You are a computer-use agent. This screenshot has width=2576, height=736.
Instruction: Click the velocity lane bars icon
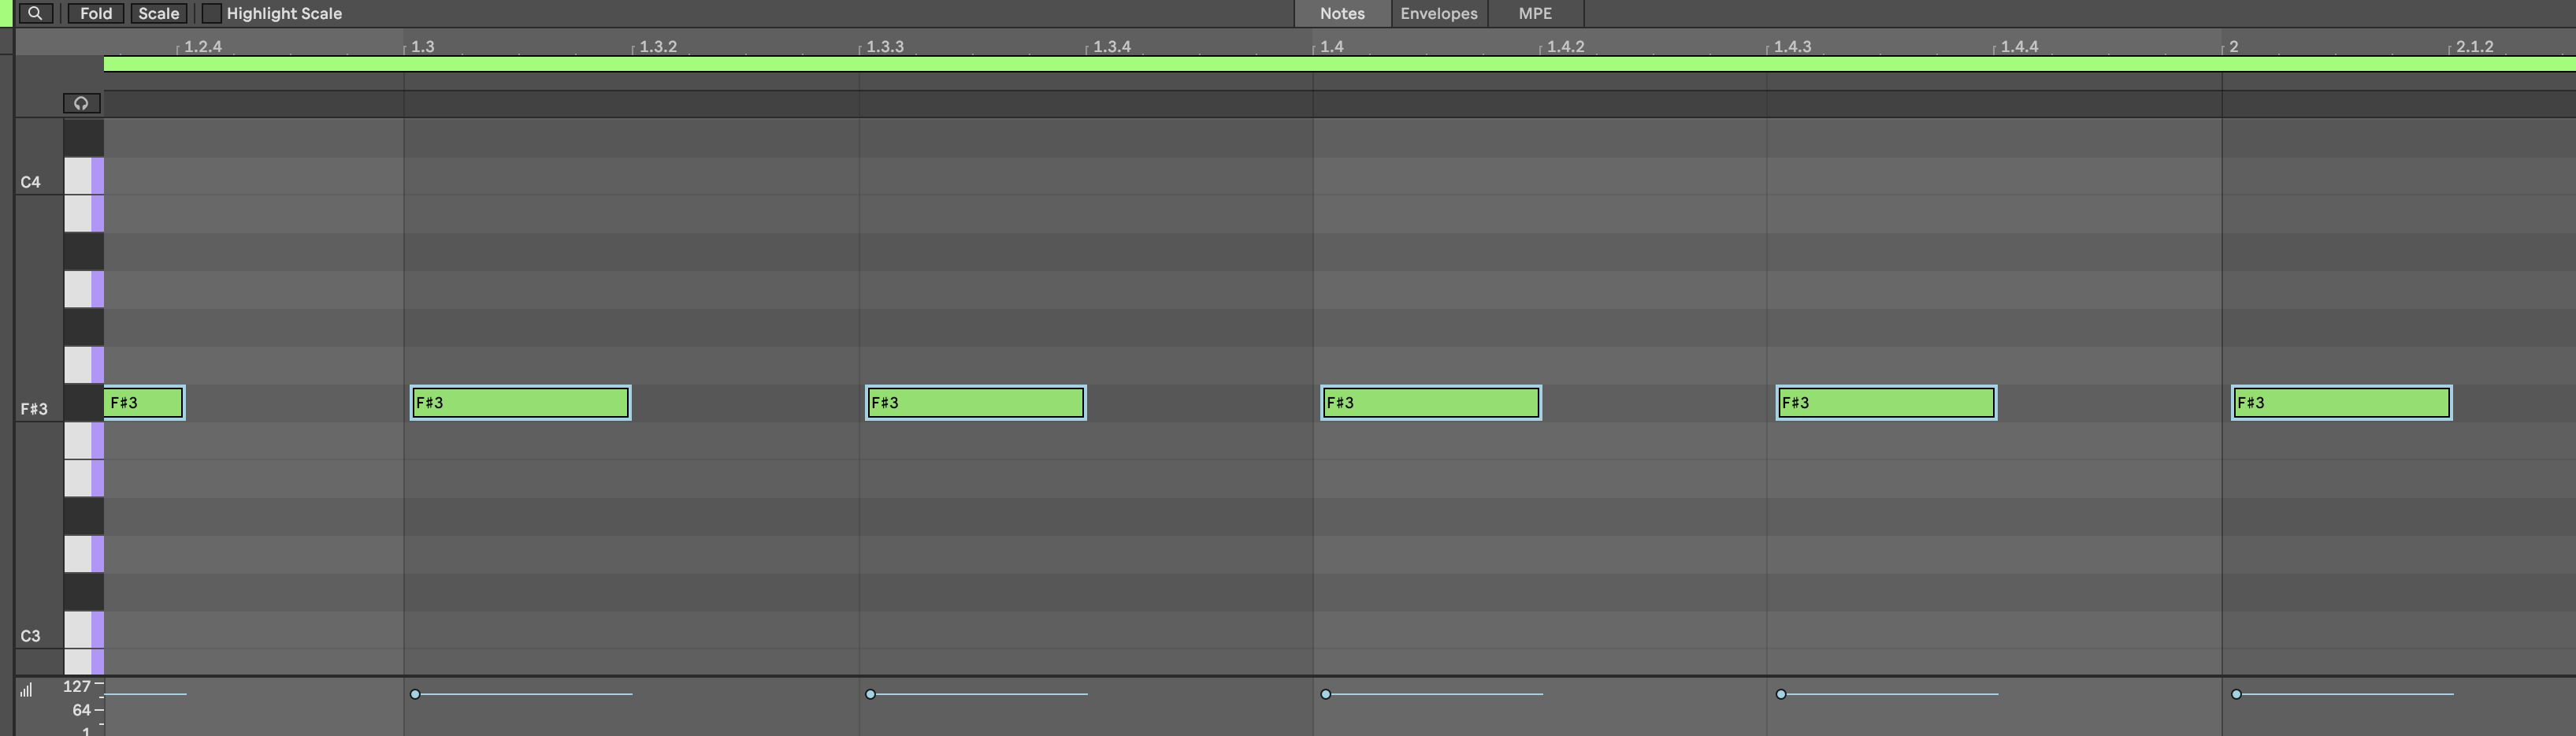click(26, 689)
